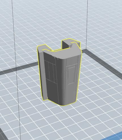Click the dark build plate border right of model
The width and height of the screenshot is (122, 140).
[x=102, y=64]
